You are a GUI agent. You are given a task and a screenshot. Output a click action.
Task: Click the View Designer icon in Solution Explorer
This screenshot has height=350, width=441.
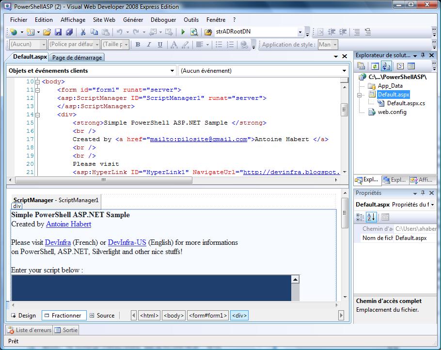(411, 66)
